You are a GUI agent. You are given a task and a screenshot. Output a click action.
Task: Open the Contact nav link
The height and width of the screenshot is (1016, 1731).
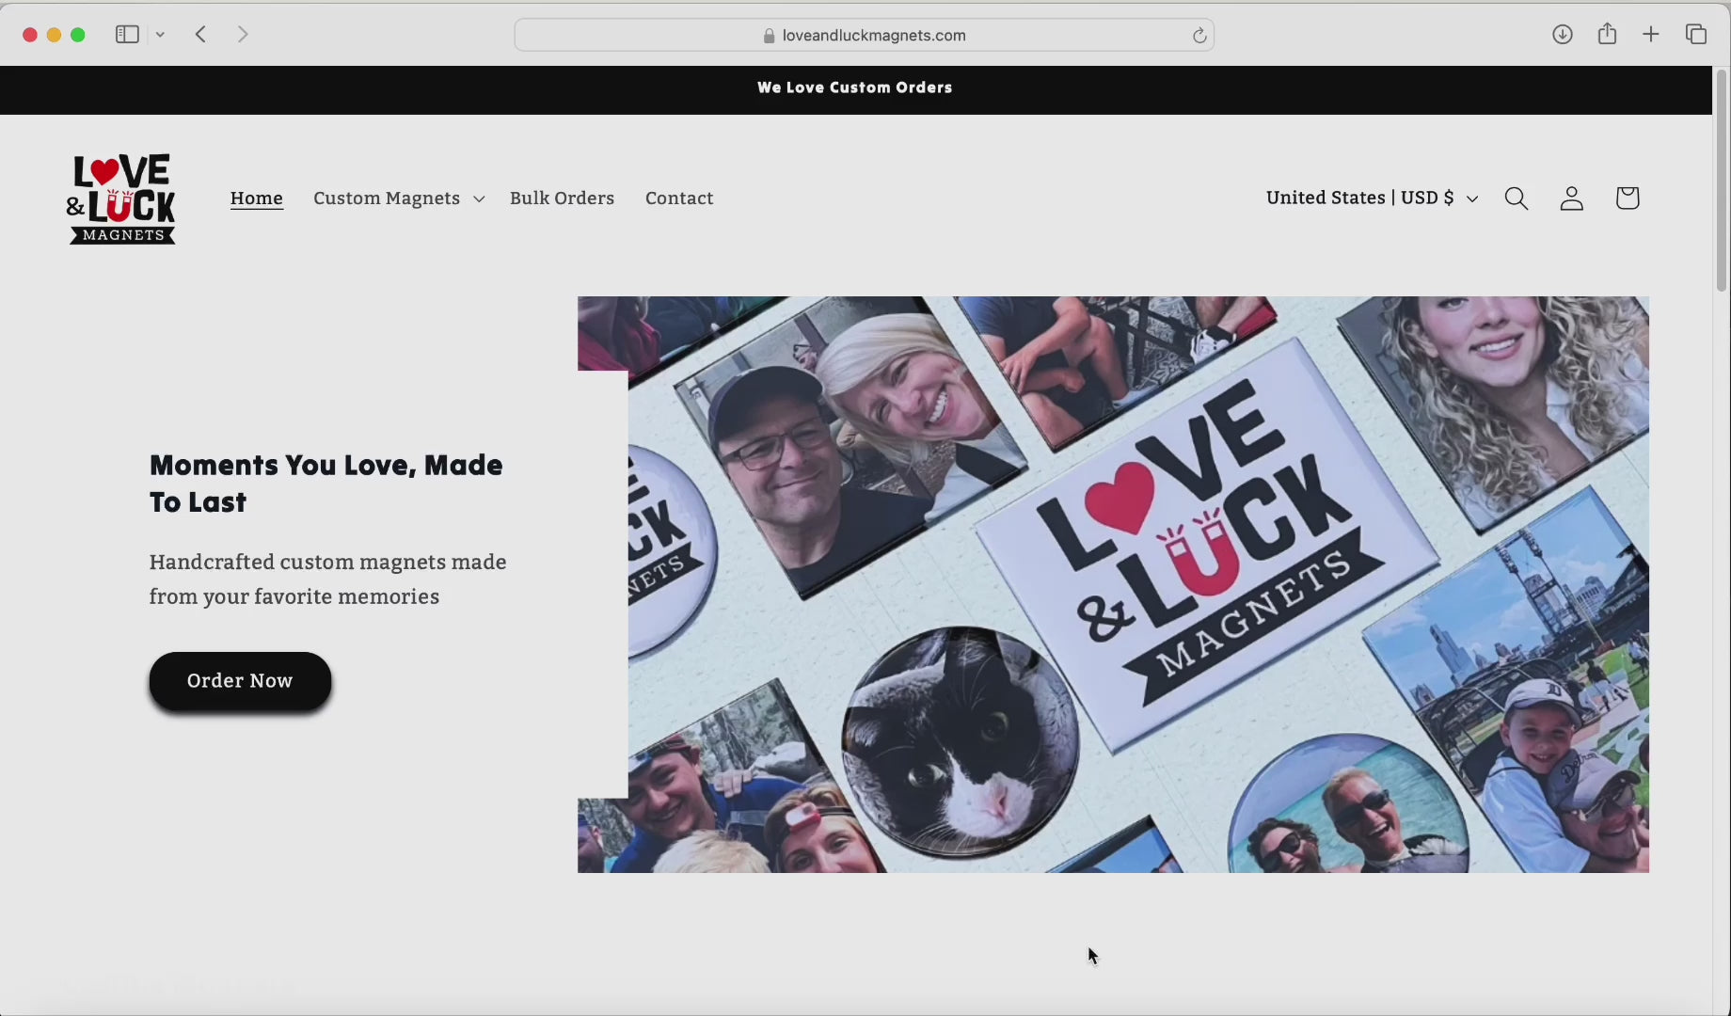tap(679, 198)
